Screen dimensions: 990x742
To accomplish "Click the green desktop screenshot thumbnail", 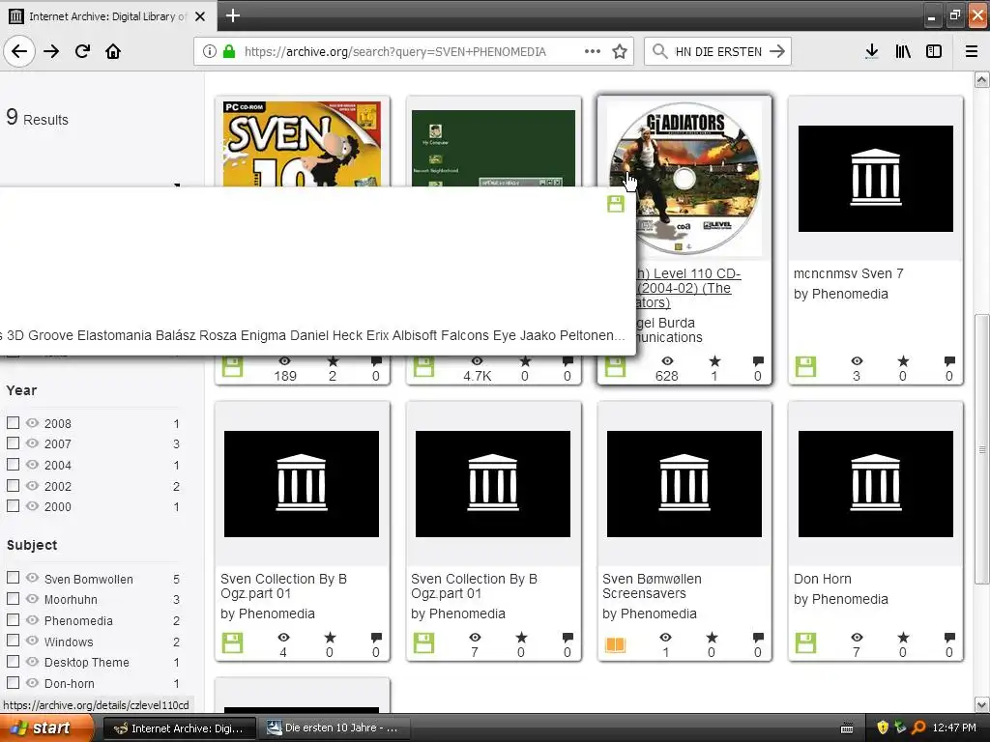I will [x=493, y=148].
